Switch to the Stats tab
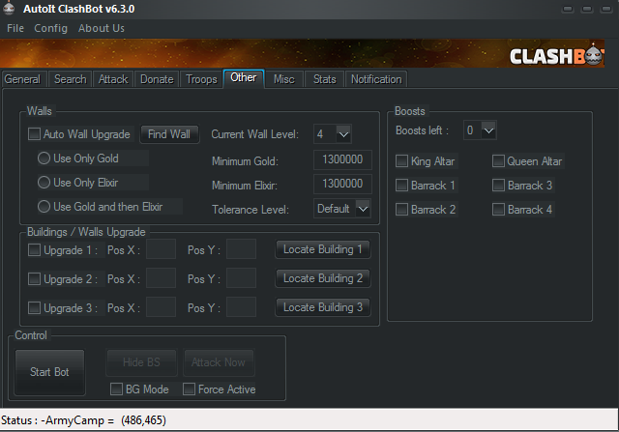This screenshot has height=432, width=619. tap(325, 79)
